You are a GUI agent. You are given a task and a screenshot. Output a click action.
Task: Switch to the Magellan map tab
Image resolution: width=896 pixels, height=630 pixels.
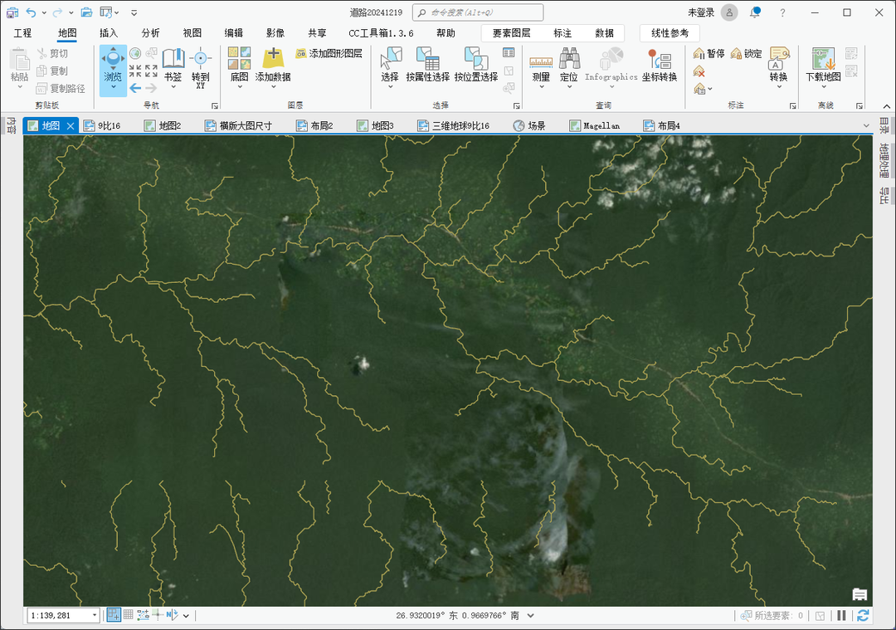point(595,126)
